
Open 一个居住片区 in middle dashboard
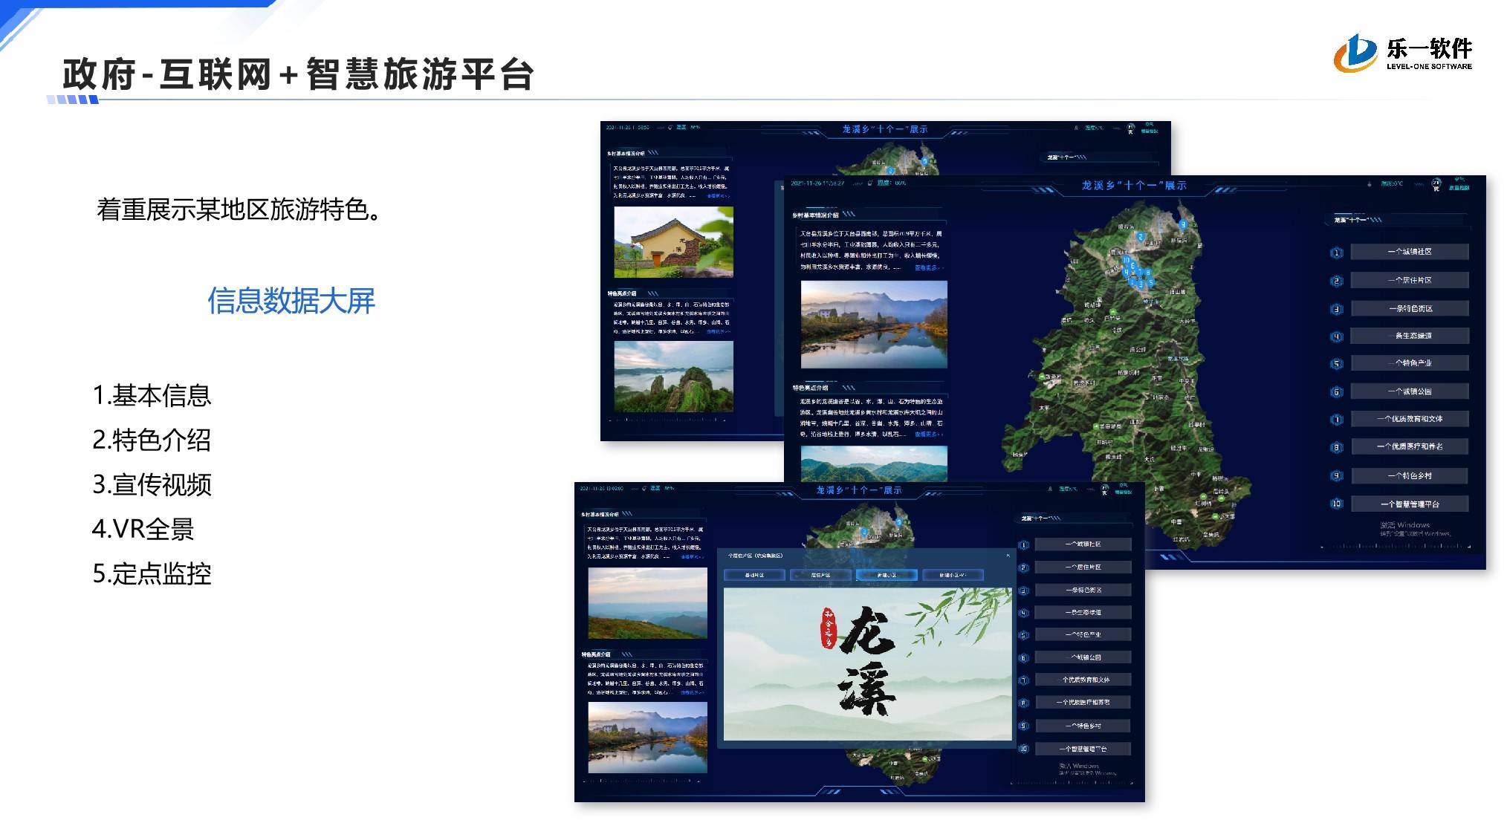[x=1409, y=280]
